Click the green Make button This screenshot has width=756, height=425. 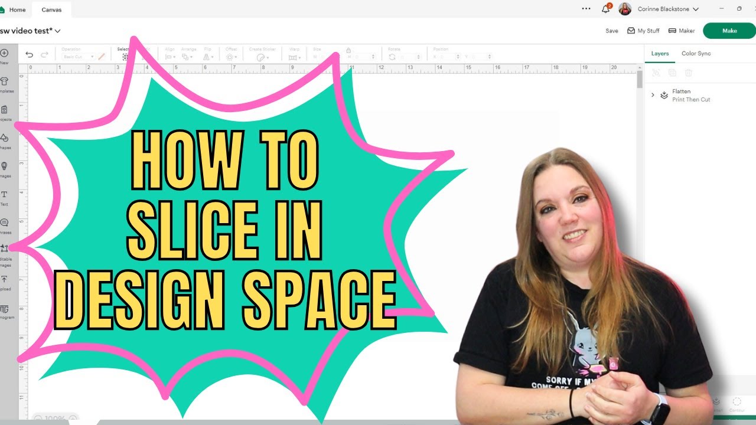[x=729, y=31]
